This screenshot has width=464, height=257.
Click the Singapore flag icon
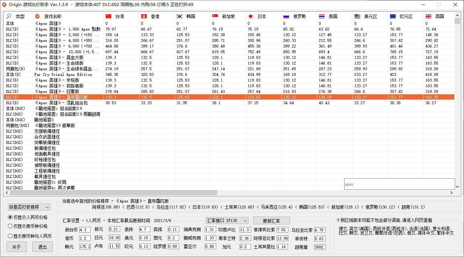click(215, 16)
